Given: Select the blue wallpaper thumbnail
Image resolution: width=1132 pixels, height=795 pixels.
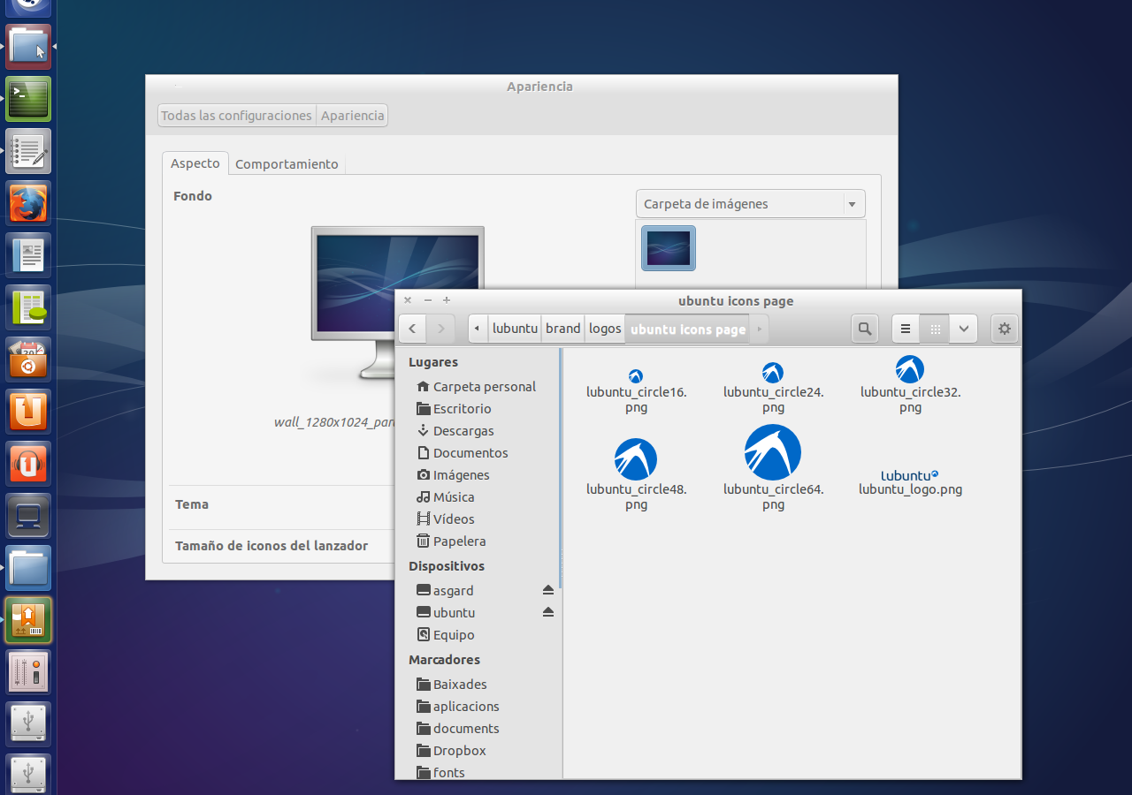Looking at the screenshot, I should pos(669,248).
